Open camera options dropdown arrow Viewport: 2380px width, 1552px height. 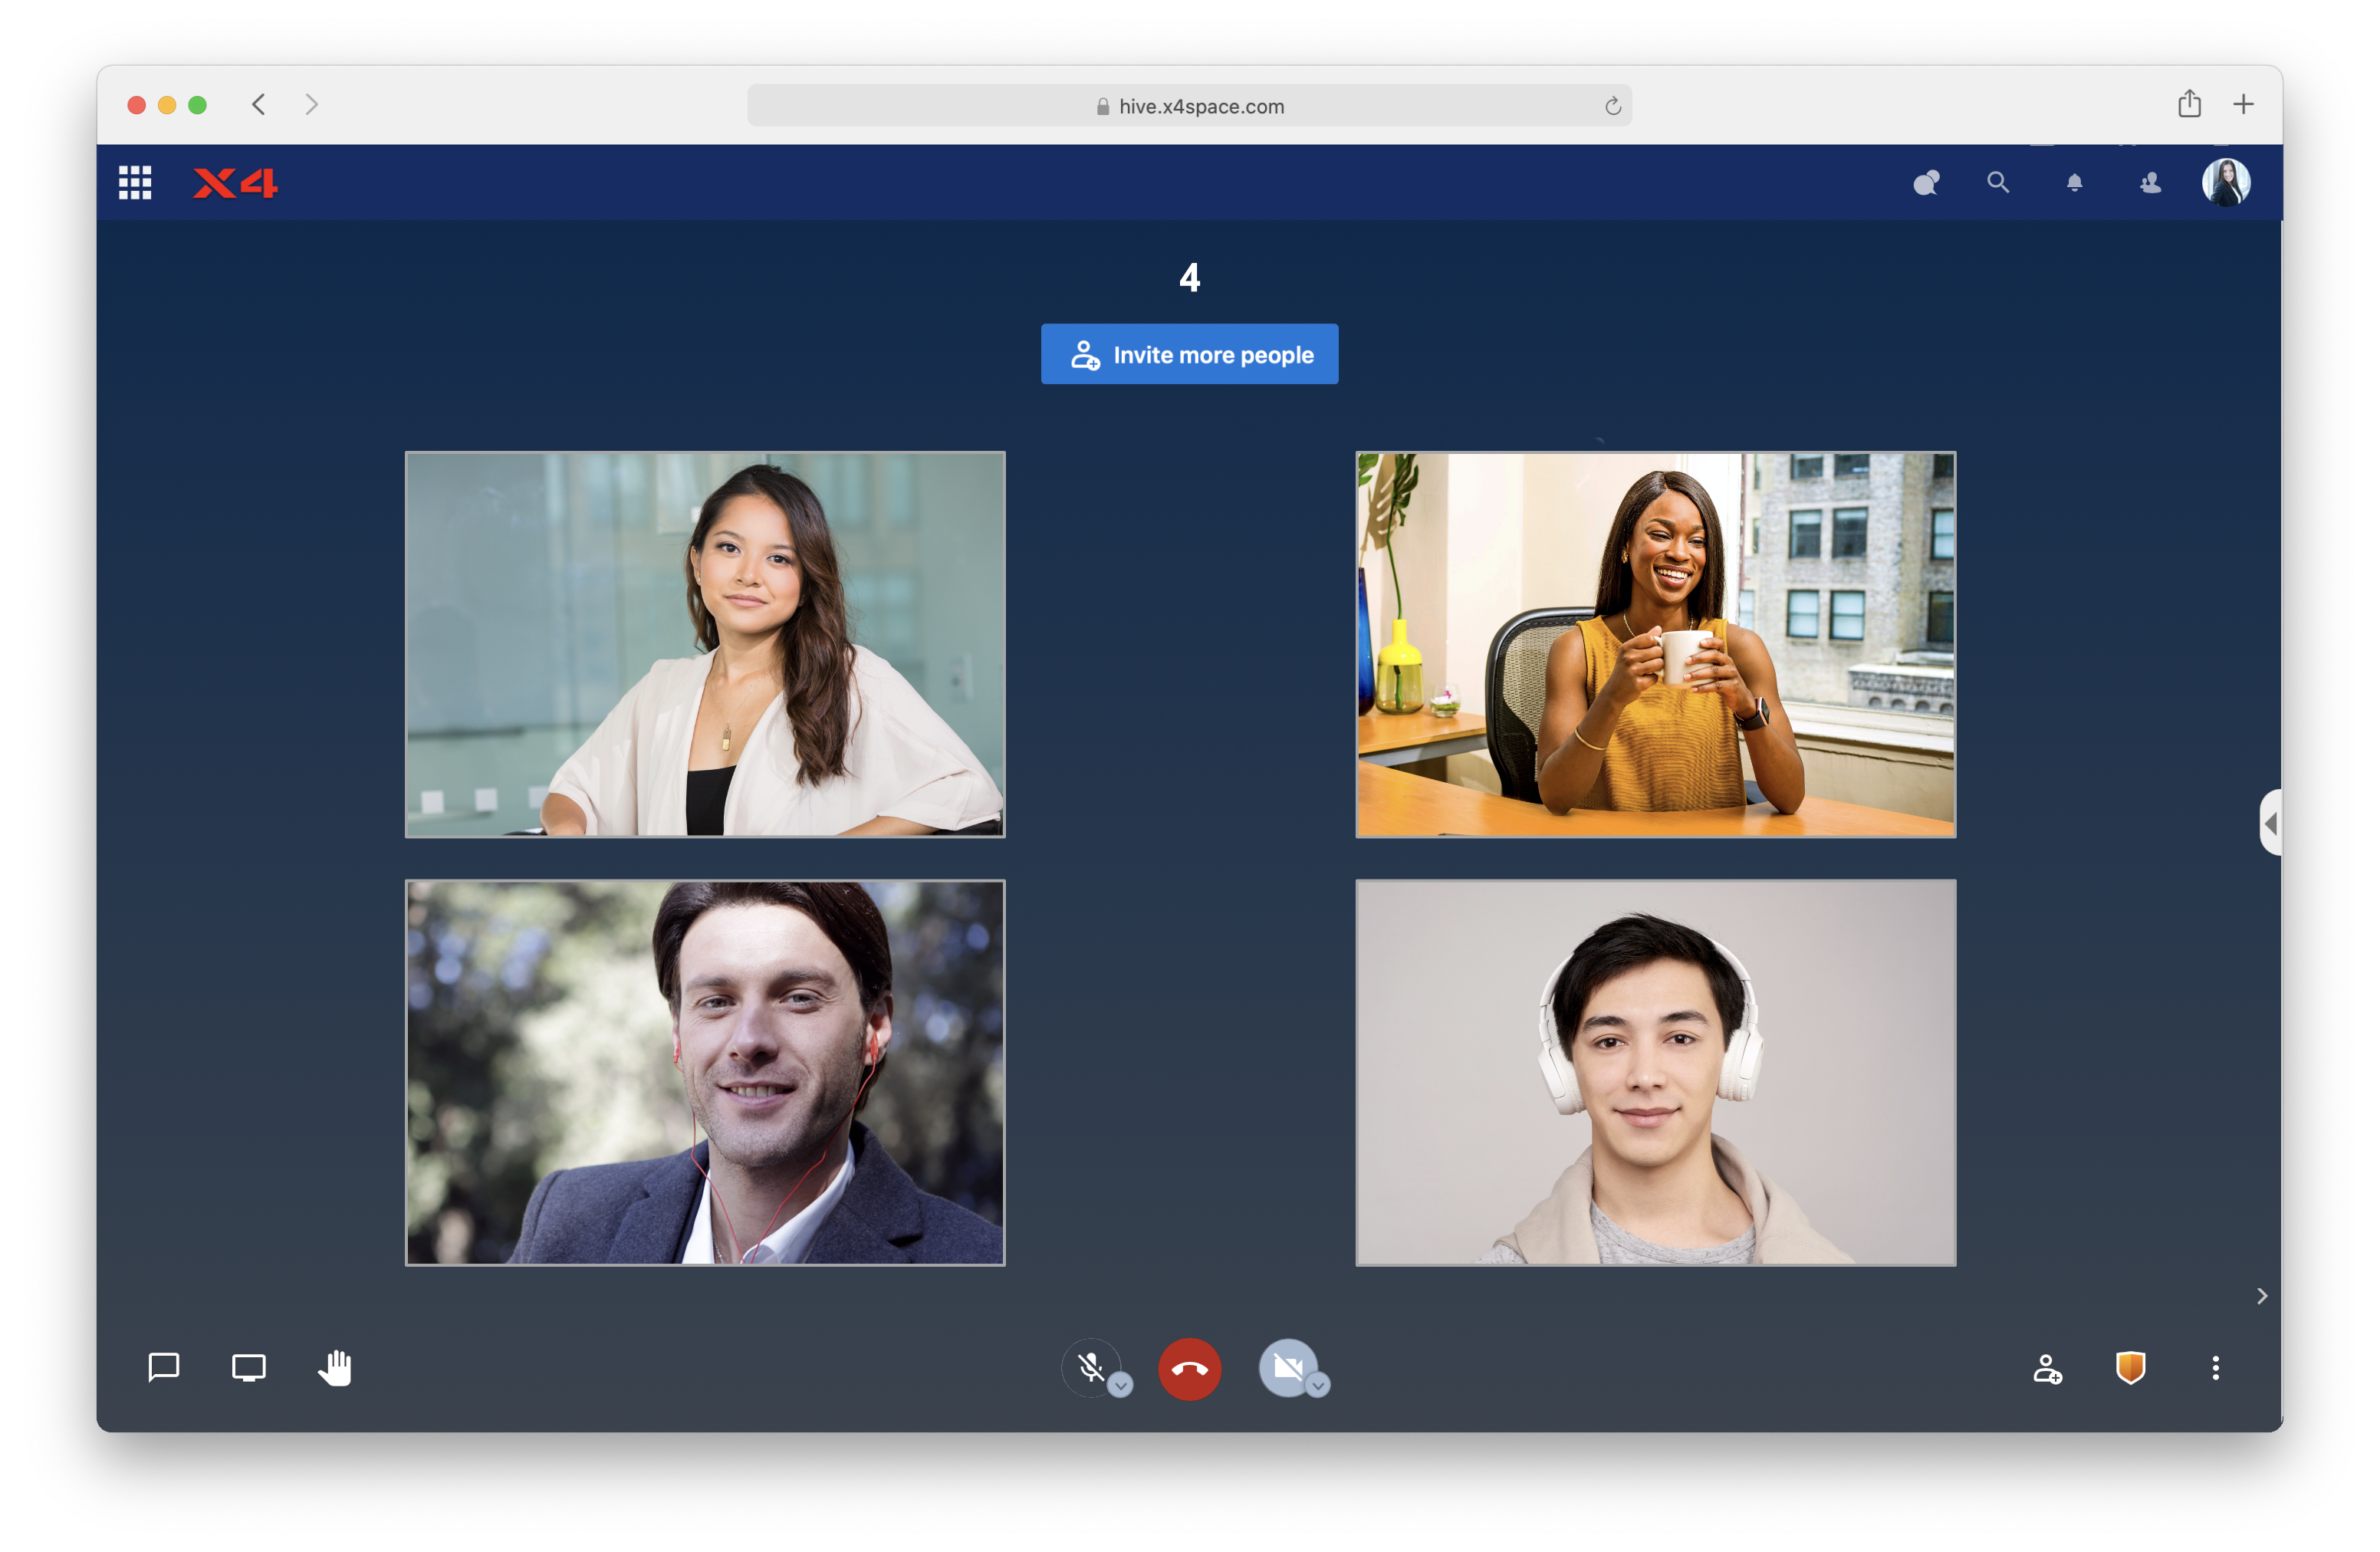point(1318,1385)
